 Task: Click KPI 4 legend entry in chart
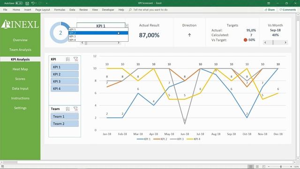point(194,139)
